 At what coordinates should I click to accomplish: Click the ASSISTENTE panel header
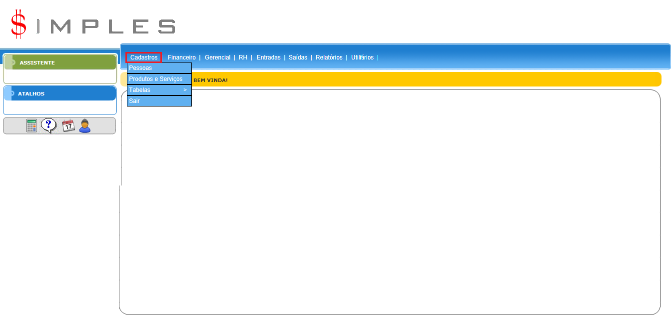tap(60, 62)
